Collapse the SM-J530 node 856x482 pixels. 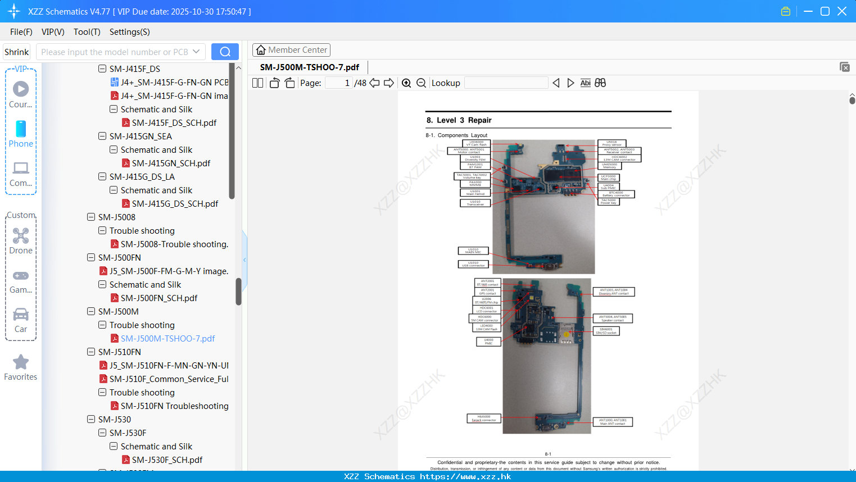[91, 419]
